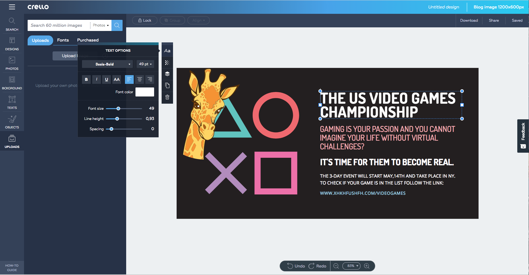Align text to the right
Screen dimensions: 529x275
point(150,79)
